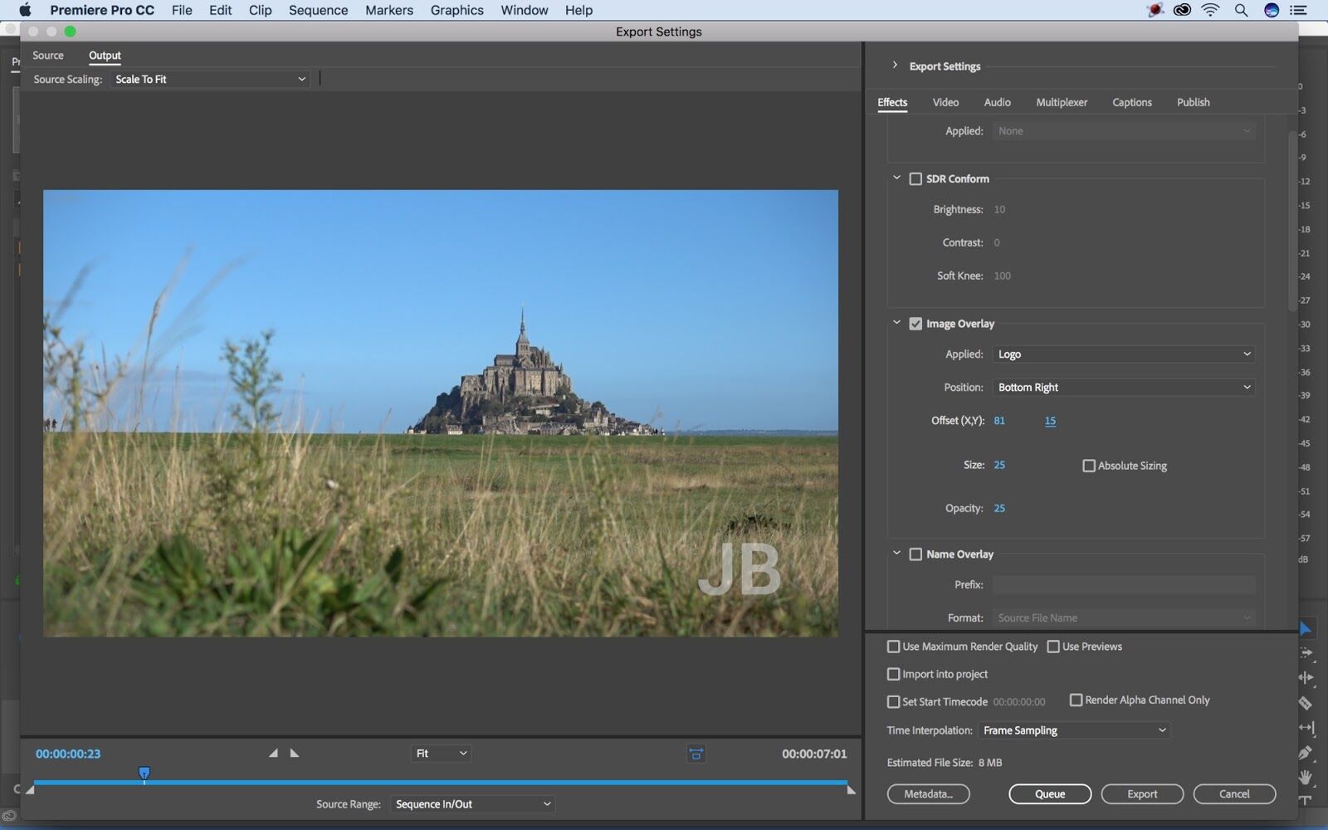
Task: Check the Absolute Sizing option
Action: click(x=1089, y=466)
